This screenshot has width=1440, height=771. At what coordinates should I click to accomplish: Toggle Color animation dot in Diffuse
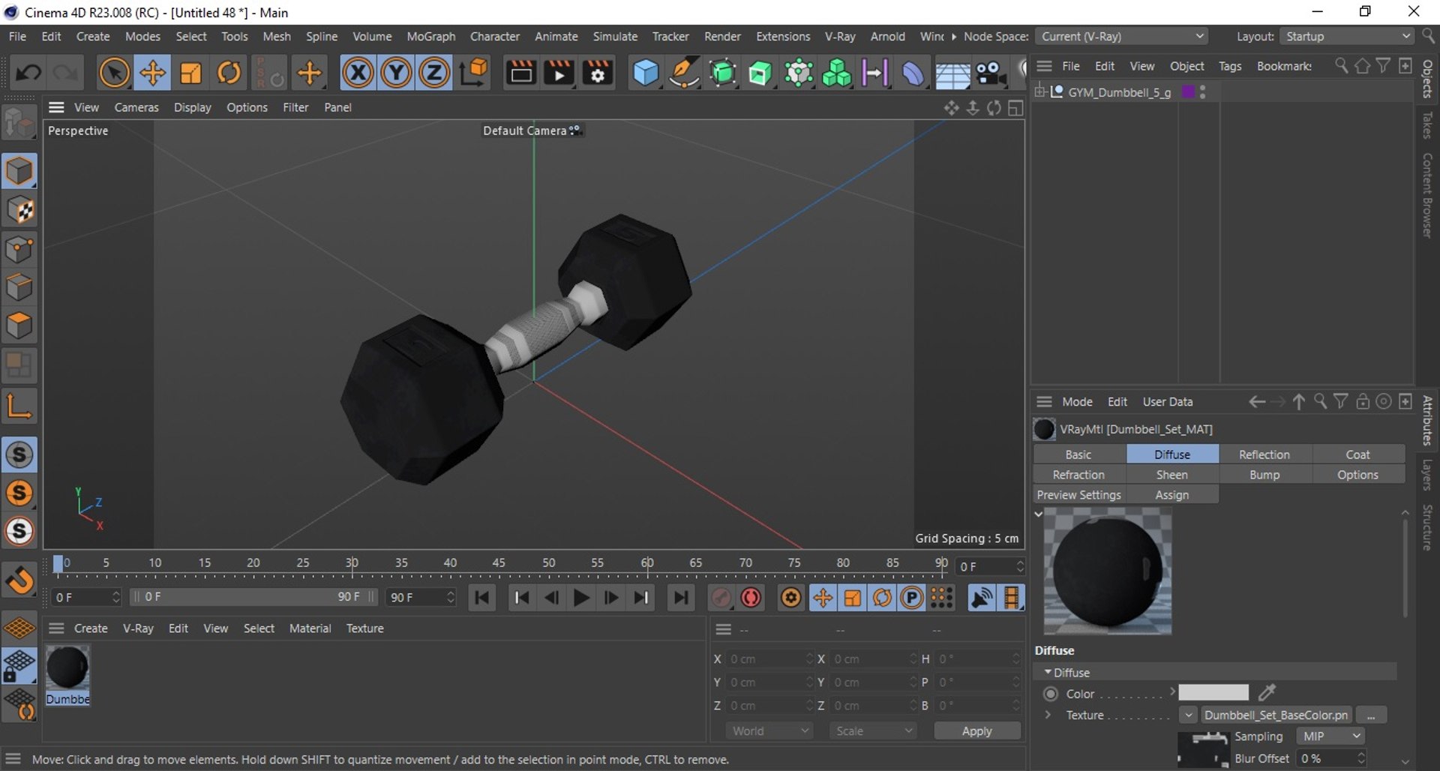pyautogui.click(x=1051, y=694)
